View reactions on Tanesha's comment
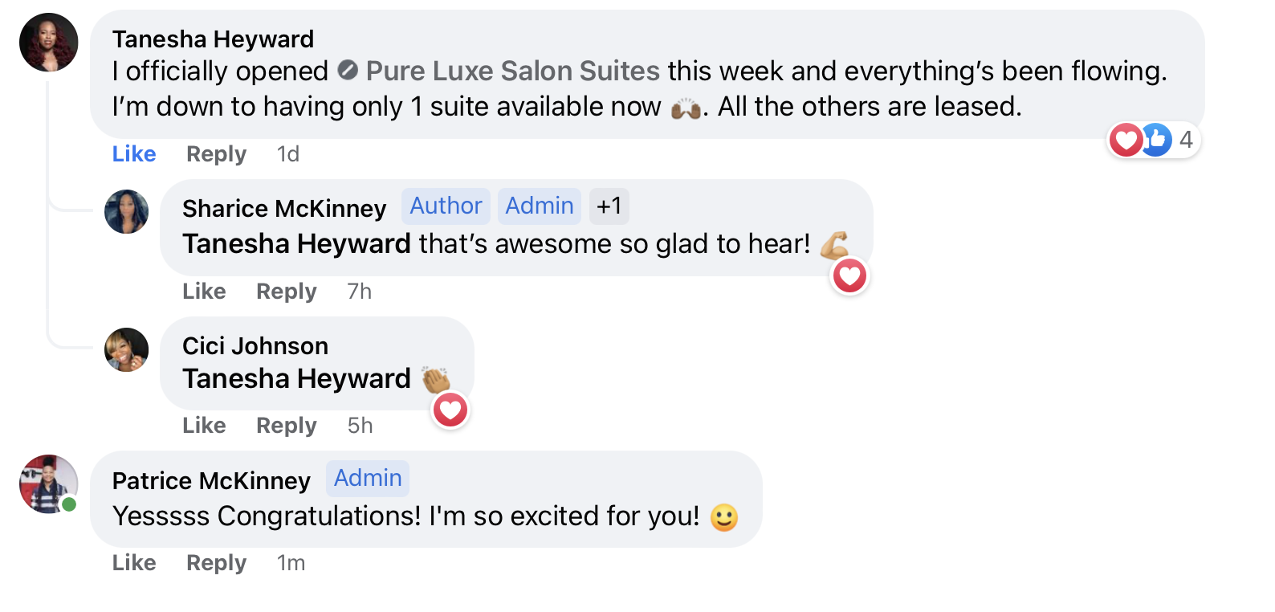Viewport: 1275px width, 612px height. click(x=1153, y=140)
